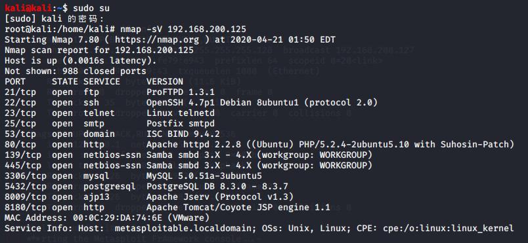528x243 pixels.
Task: Click the metasploitable.localdomain host name
Action: coord(186,228)
